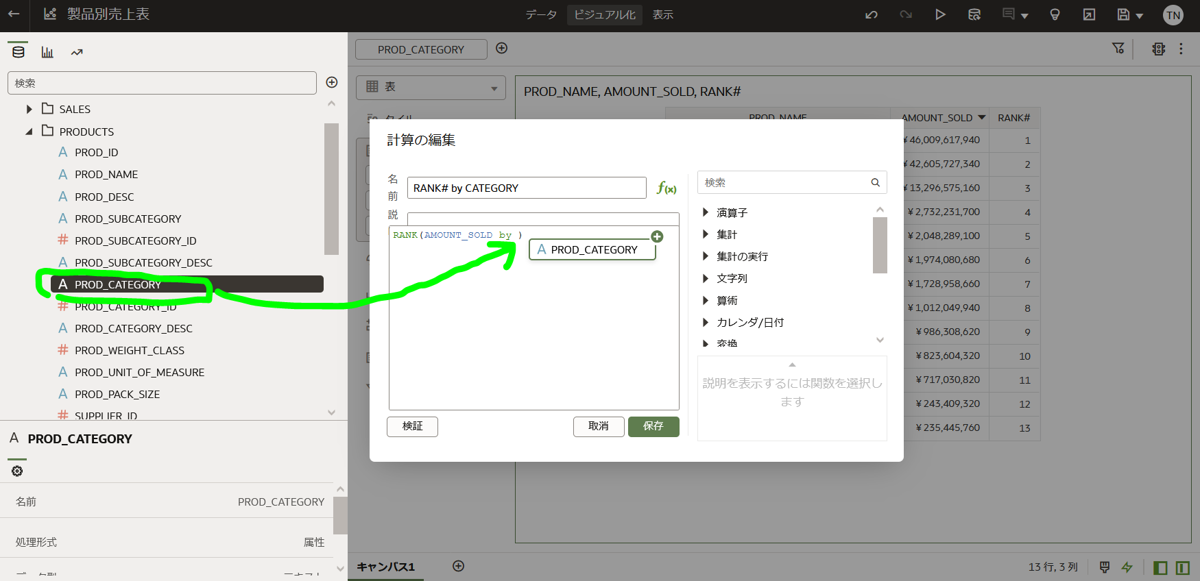Screen dimensions: 1200x581
Task: Open the three-dot canvas menu
Action: point(1181,49)
